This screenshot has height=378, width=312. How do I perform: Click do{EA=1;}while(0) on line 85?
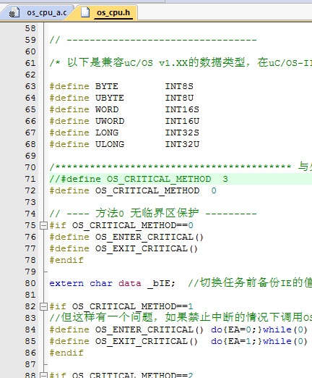tap(259, 341)
